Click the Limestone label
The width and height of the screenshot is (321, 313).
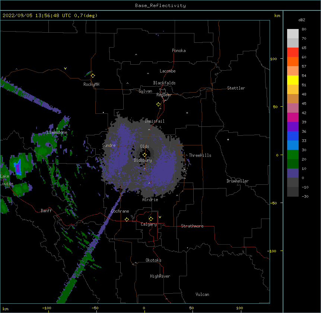(57, 132)
